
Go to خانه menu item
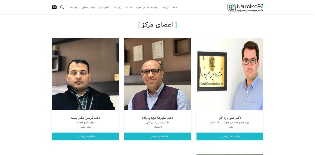coord(175,7)
